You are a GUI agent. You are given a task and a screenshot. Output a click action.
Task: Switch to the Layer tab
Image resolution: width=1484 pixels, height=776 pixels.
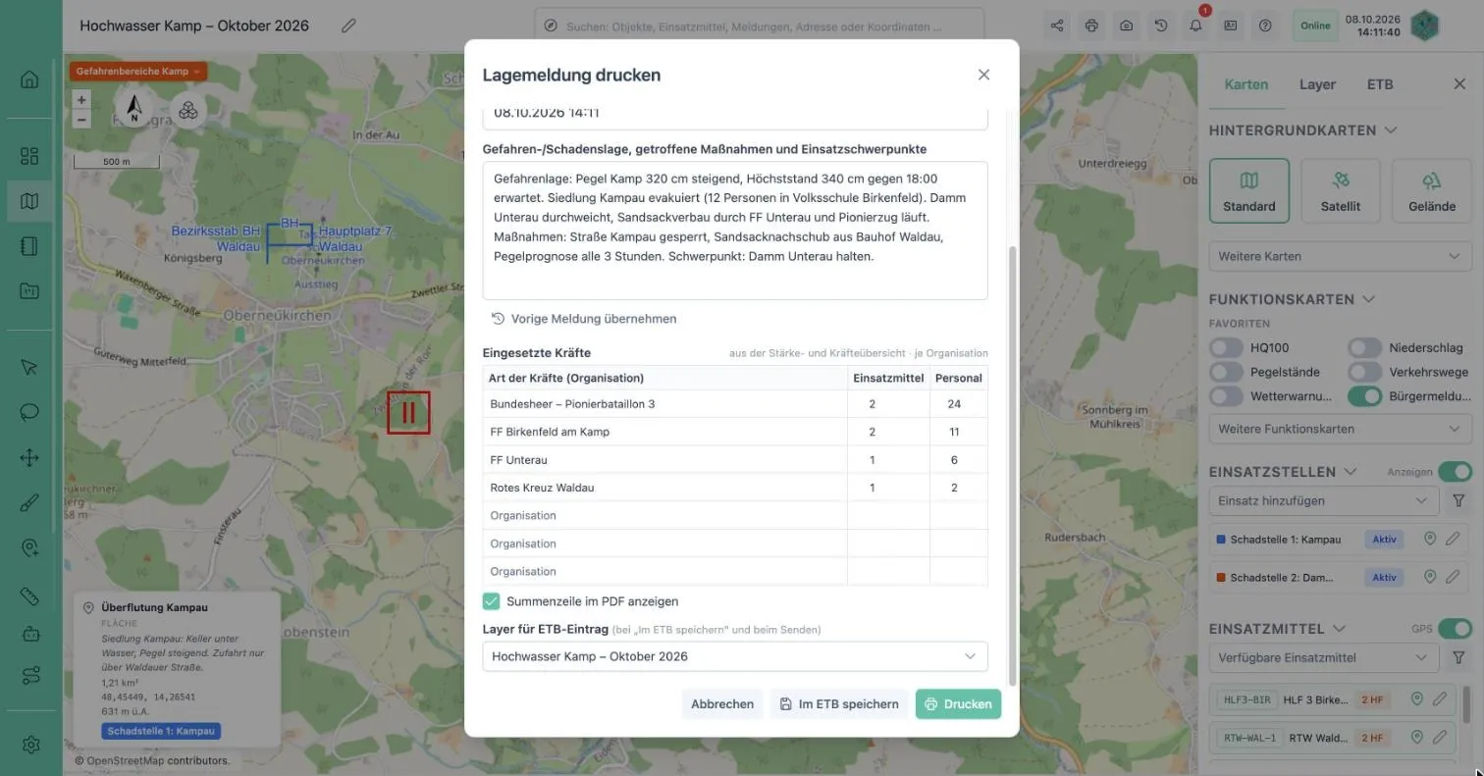pos(1317,84)
